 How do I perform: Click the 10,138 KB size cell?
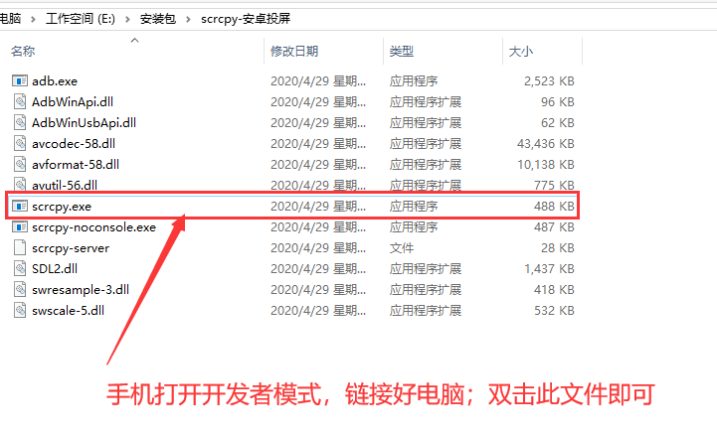coord(546,165)
